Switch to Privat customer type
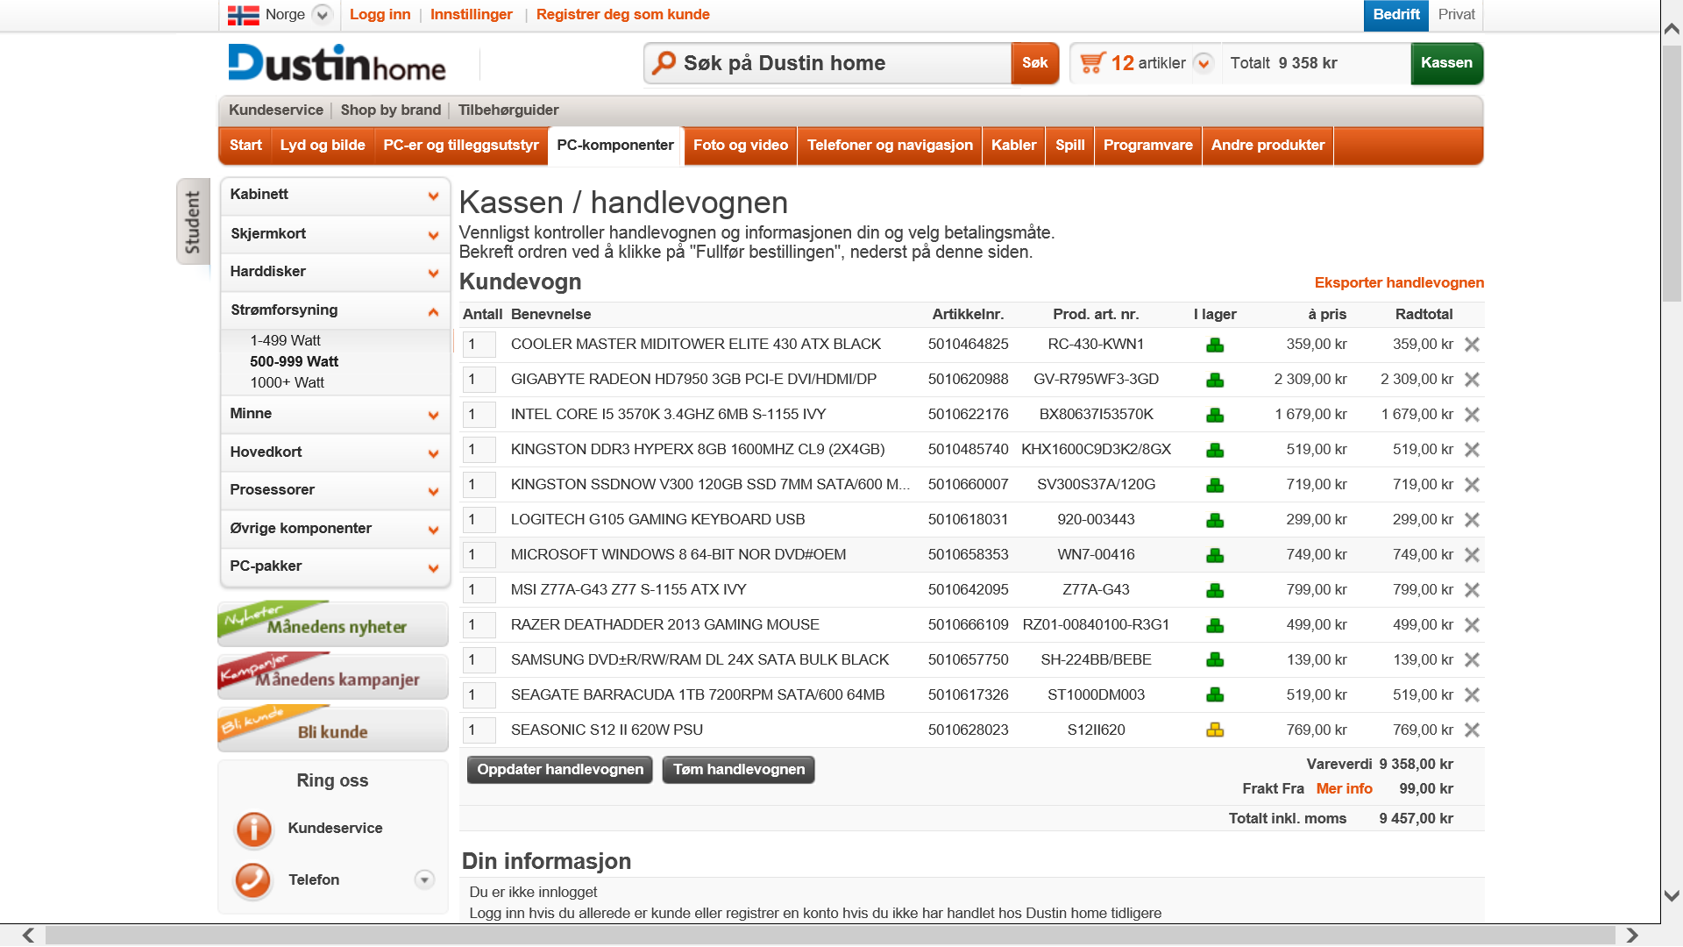The image size is (1683, 947). click(x=1456, y=15)
